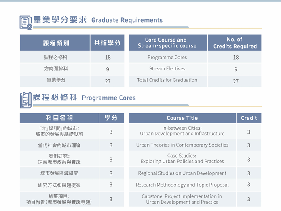Viewport: 281px width, 211px height.
Task: Select 「介」與「間」的城市 course name
Action: coord(59,131)
